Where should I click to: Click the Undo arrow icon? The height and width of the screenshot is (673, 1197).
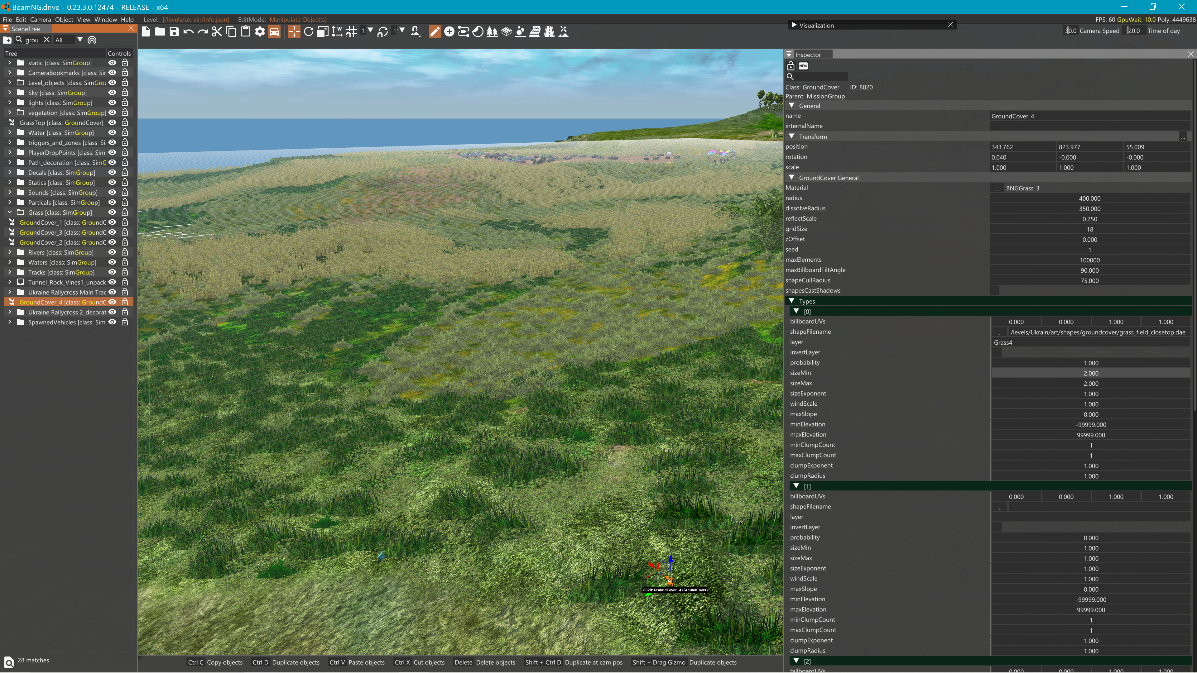coord(188,31)
